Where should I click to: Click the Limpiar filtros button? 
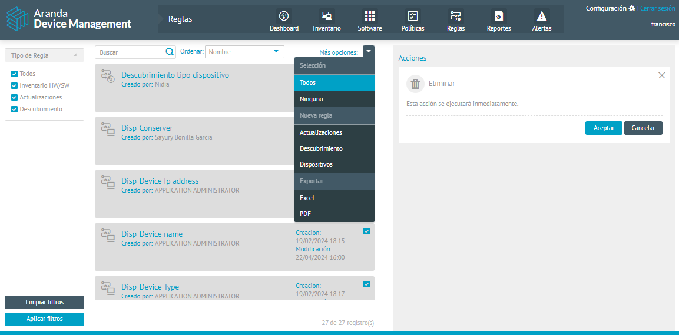point(45,302)
